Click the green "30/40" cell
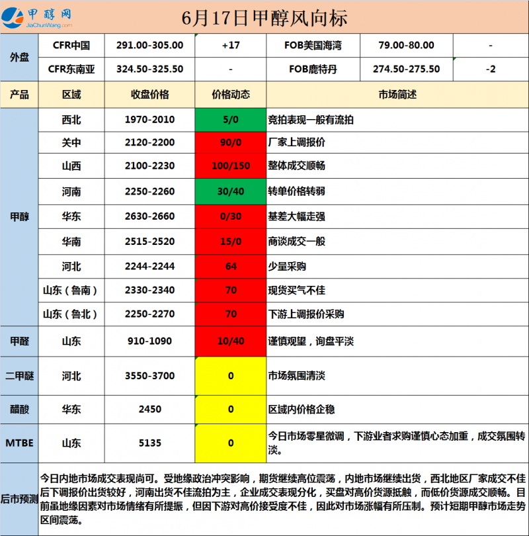 [231, 192]
